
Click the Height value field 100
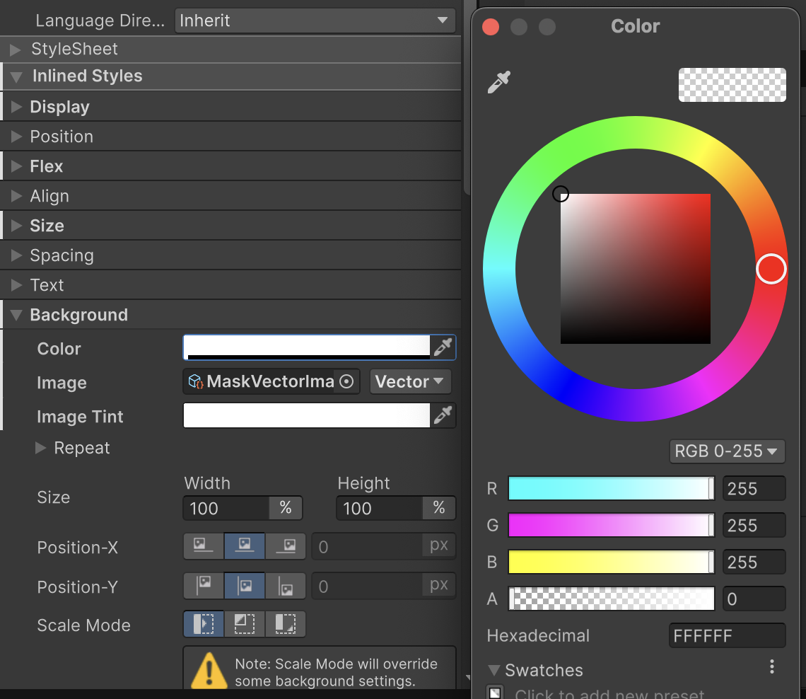coord(380,508)
